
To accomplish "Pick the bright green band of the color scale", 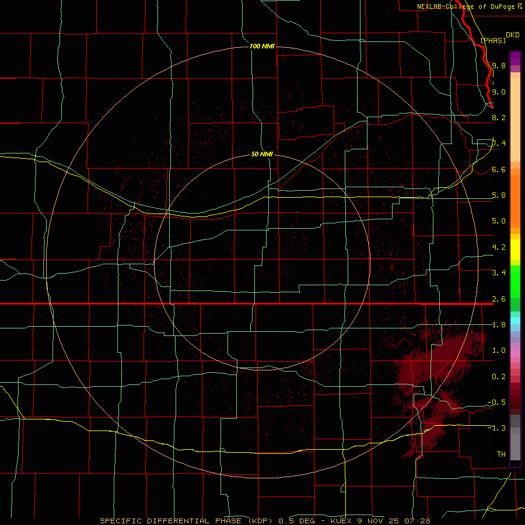I will pyautogui.click(x=515, y=281).
